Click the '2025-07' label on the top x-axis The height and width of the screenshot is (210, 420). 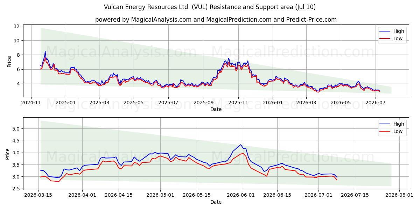[x=168, y=103]
